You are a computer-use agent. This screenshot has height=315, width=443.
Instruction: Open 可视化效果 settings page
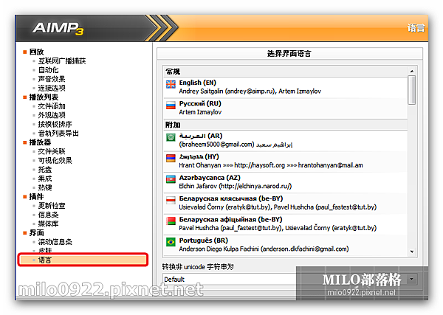pos(55,160)
